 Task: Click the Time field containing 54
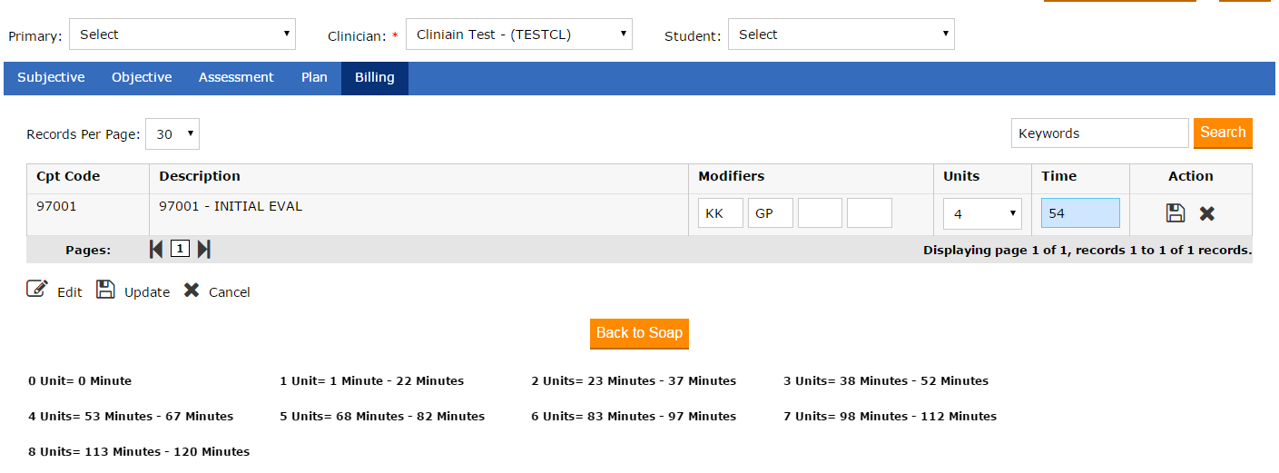point(1080,213)
